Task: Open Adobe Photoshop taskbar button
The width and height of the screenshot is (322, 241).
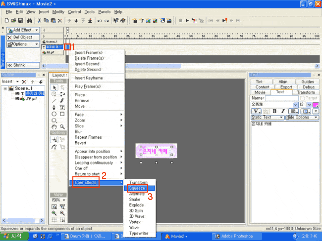Action: (237, 236)
